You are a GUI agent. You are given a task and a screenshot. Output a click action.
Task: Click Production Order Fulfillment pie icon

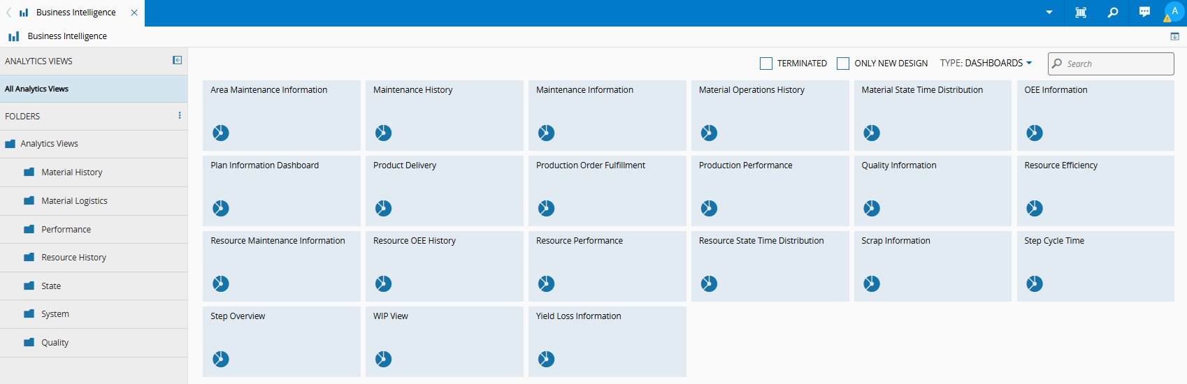click(546, 208)
